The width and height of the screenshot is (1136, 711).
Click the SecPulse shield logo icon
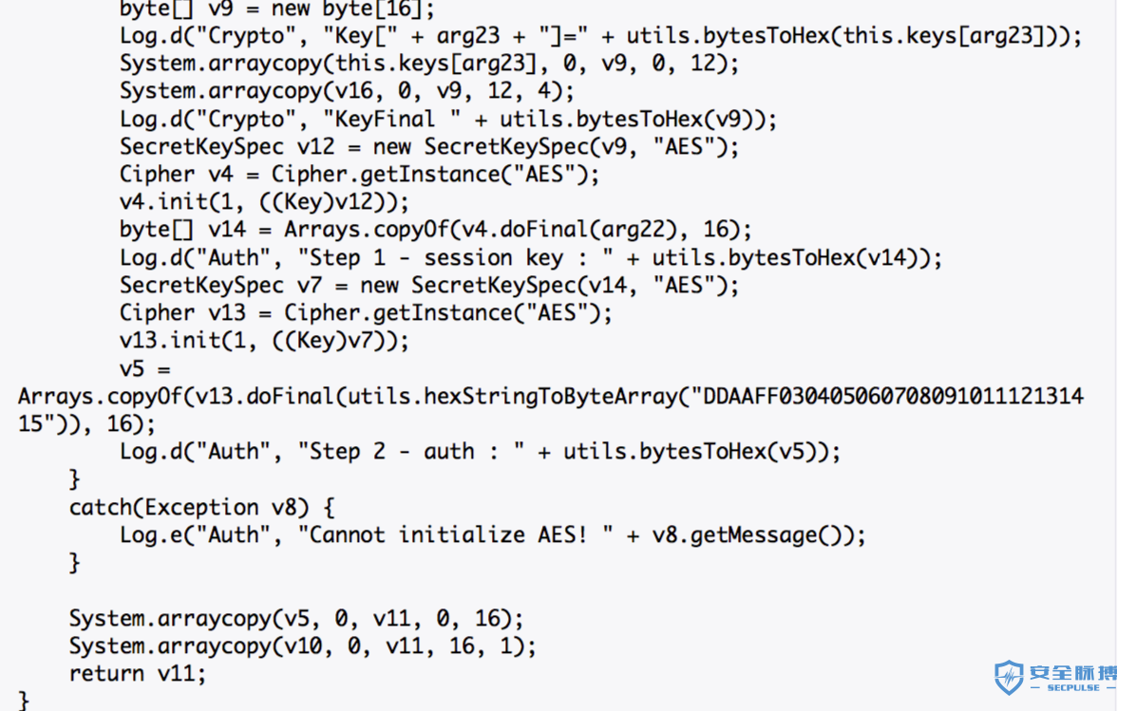(1009, 678)
